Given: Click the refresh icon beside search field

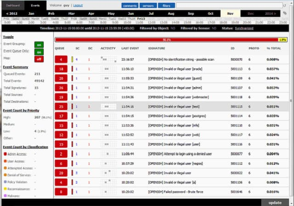Looking at the screenshot, I should pyautogui.click(x=285, y=6).
